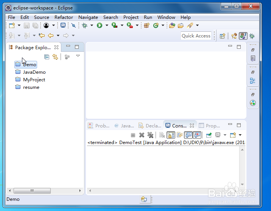Click Pin Console icon

[209, 135]
